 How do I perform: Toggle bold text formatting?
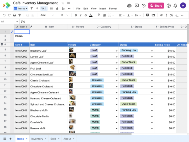pyautogui.click(x=76, y=15)
